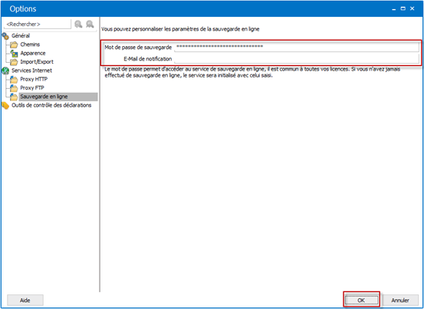Maximize the Options window
This screenshot has width=424, height=309.
pyautogui.click(x=403, y=8)
